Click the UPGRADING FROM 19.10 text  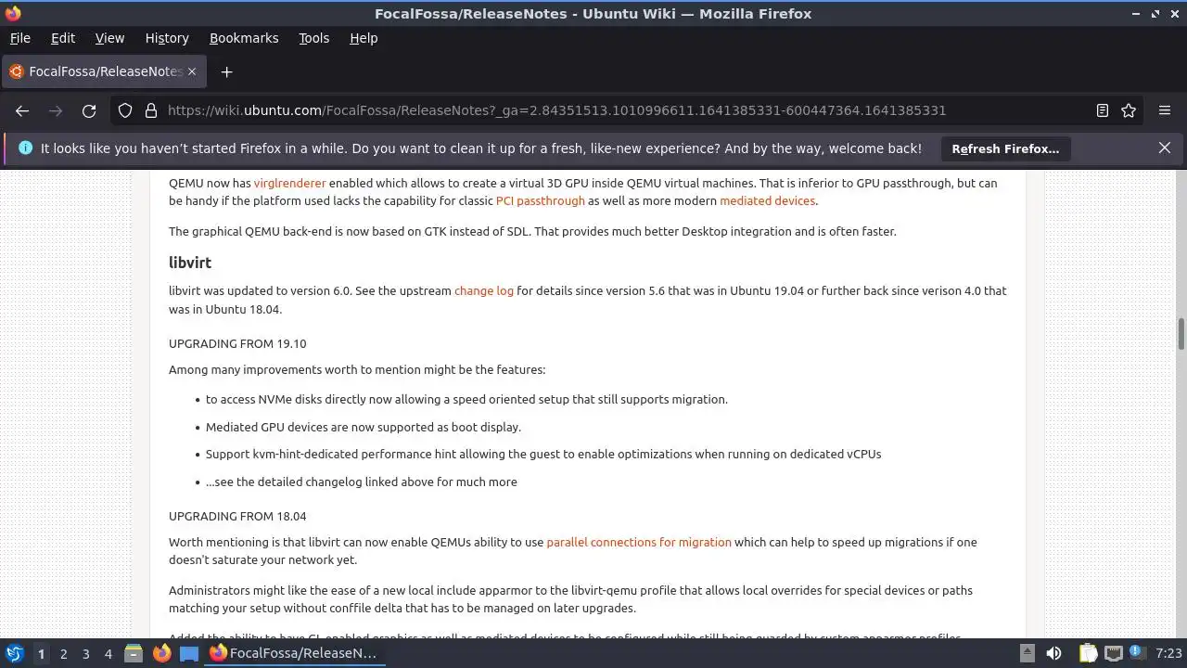pyautogui.click(x=237, y=343)
